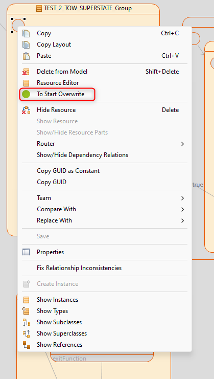Viewport: 214px width, 379px height.
Task: Click the Show Types icon
Action: tap(26, 311)
